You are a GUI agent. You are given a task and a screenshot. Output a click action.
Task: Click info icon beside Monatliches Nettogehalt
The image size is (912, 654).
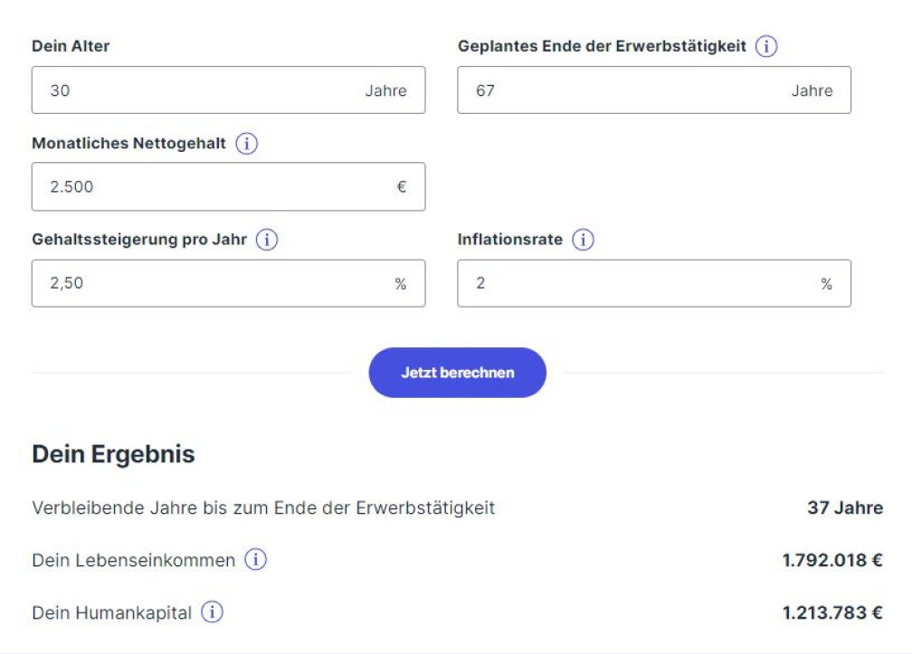click(x=247, y=143)
